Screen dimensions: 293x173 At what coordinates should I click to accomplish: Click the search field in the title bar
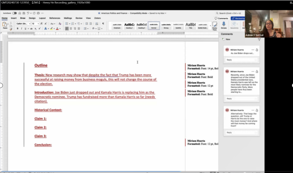click(x=230, y=13)
